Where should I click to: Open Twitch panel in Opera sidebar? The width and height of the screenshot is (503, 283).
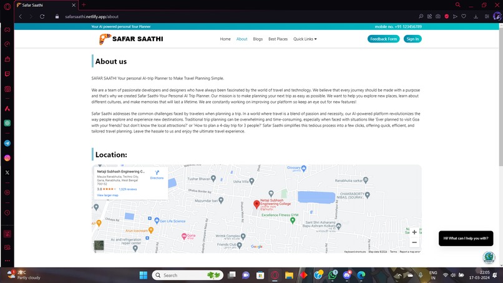coord(7,74)
